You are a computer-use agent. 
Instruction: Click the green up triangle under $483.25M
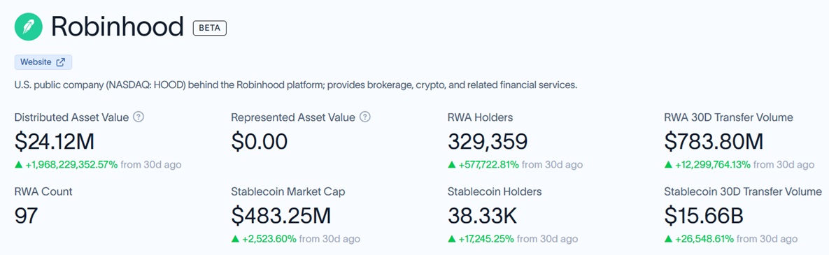click(235, 239)
